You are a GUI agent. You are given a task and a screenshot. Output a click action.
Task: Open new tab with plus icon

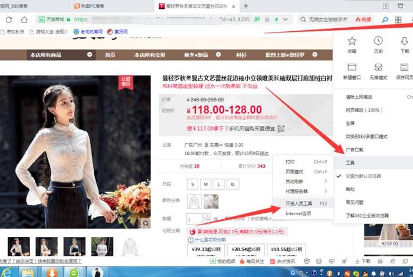(246, 6)
